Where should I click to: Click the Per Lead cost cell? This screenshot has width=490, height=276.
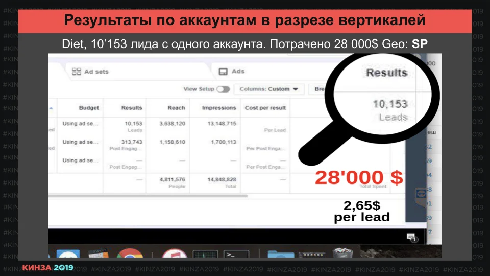[275, 130]
